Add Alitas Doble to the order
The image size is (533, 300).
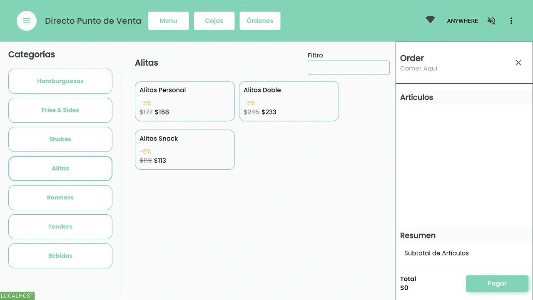tap(289, 101)
